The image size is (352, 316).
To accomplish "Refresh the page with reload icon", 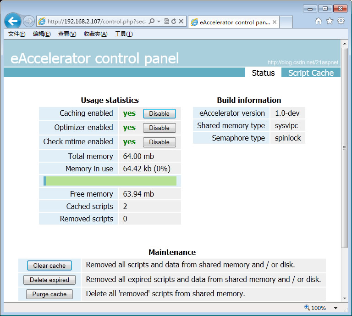I will pyautogui.click(x=174, y=22).
